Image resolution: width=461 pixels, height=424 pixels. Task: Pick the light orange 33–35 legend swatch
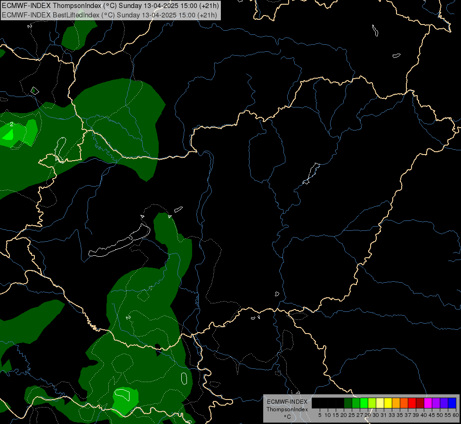pos(396,403)
